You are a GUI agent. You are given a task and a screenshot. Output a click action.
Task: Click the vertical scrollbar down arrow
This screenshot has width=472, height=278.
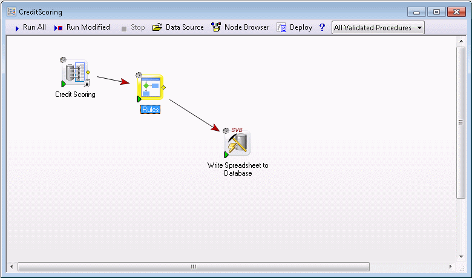click(x=461, y=257)
